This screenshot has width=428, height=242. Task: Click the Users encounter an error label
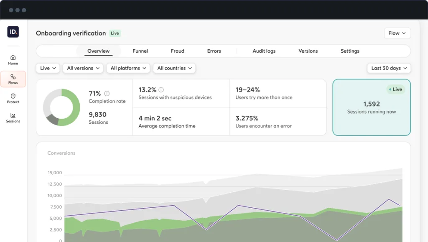[263, 126]
